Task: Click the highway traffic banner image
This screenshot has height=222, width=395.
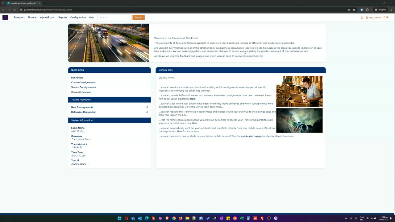Action: 108,43
